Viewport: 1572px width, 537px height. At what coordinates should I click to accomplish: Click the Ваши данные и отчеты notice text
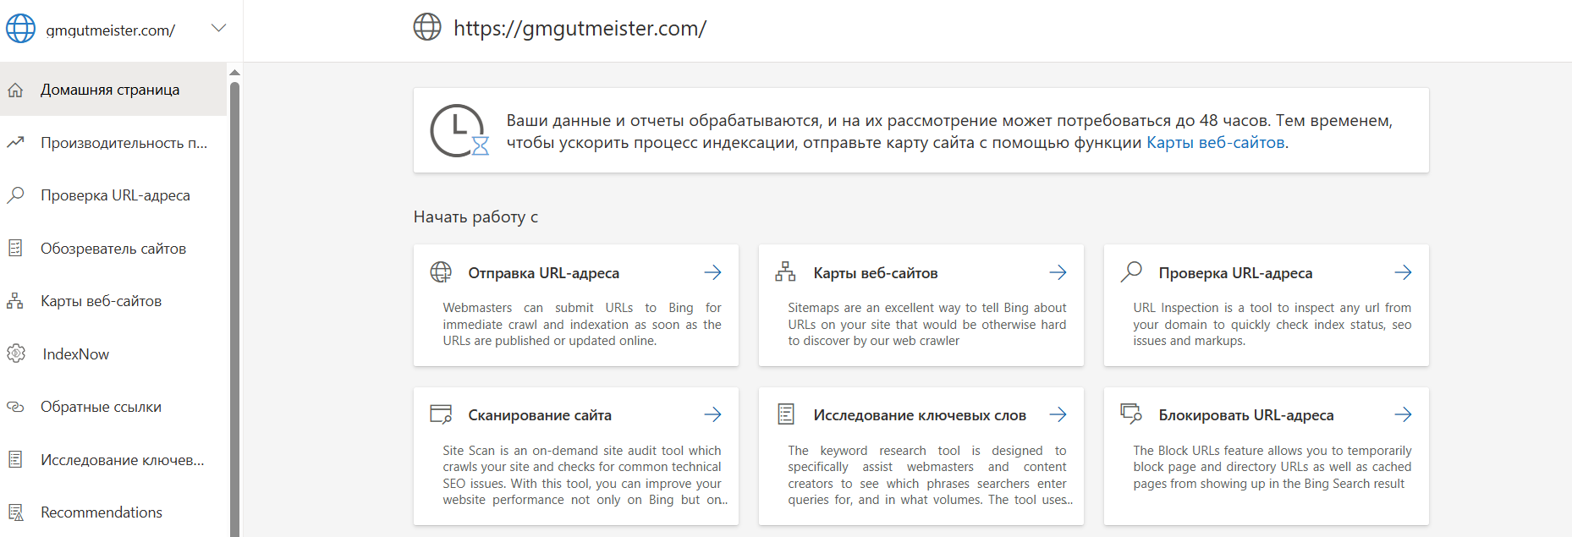tap(949, 131)
